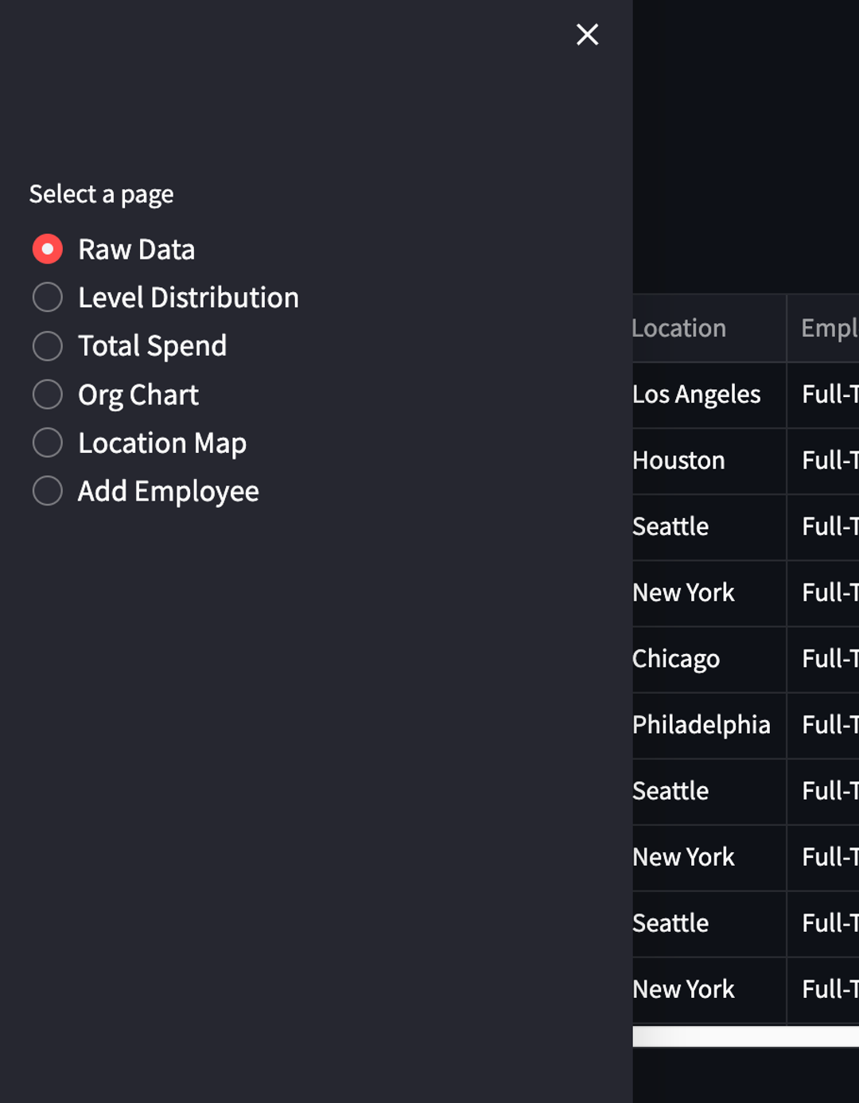Screen dimensions: 859x1103
Task: Click the Chicago location entry
Action: pos(675,659)
